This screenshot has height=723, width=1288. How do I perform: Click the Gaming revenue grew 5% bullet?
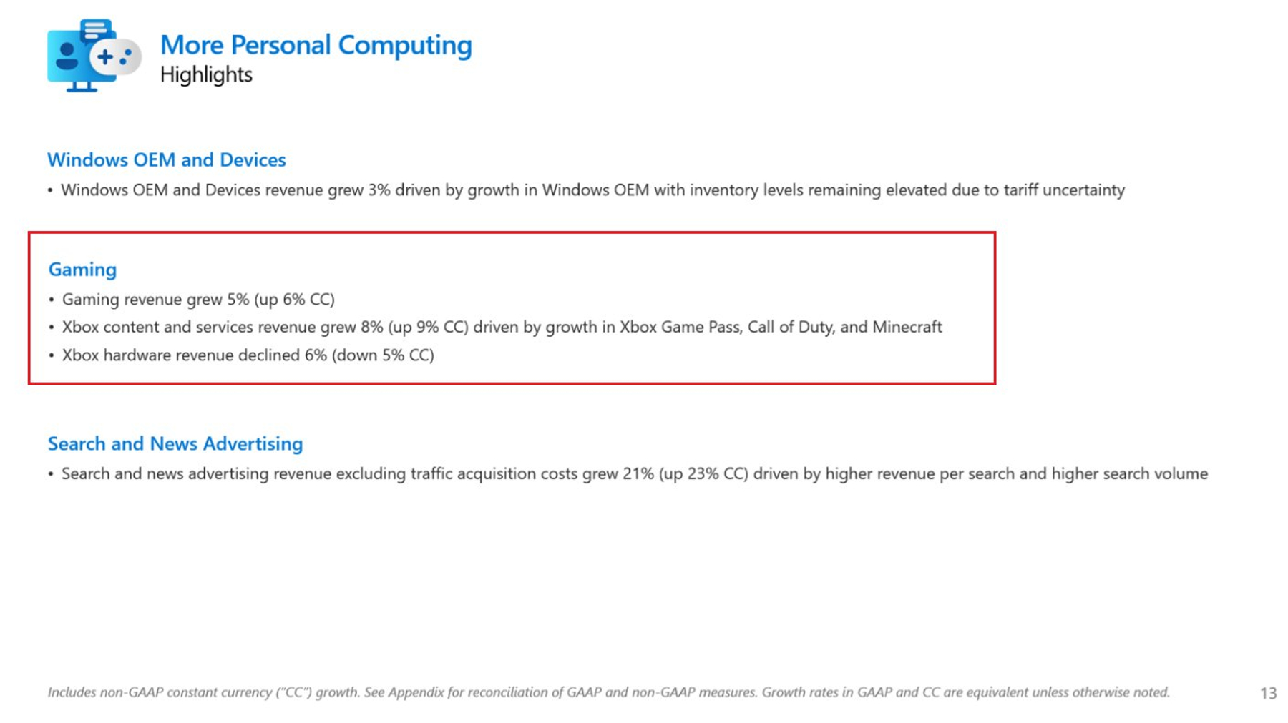pyautogui.click(x=192, y=299)
